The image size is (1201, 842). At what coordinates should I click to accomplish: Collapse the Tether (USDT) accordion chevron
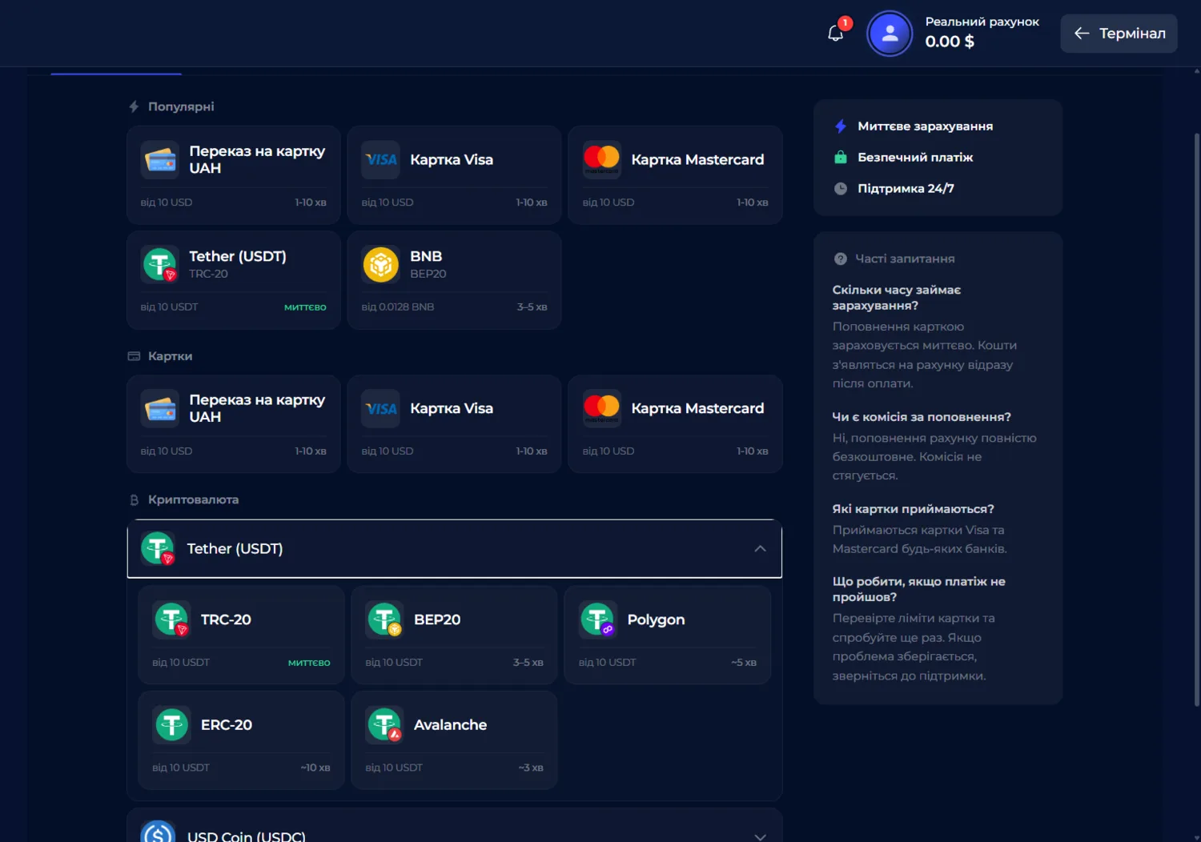(x=760, y=549)
